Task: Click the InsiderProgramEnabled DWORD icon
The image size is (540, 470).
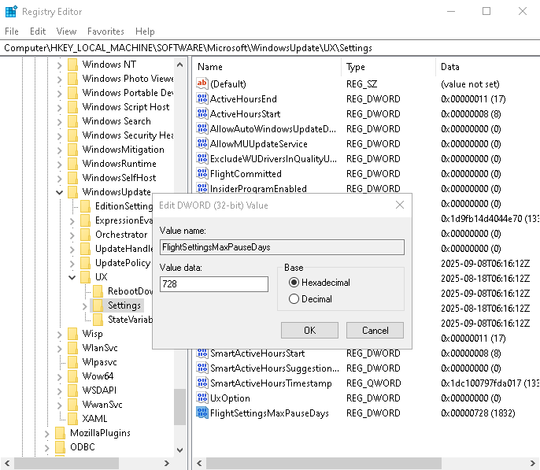Action: coord(202,188)
